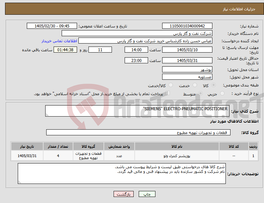Select the متوسط purchase type radio
264x203 pixels.
(200, 93)
